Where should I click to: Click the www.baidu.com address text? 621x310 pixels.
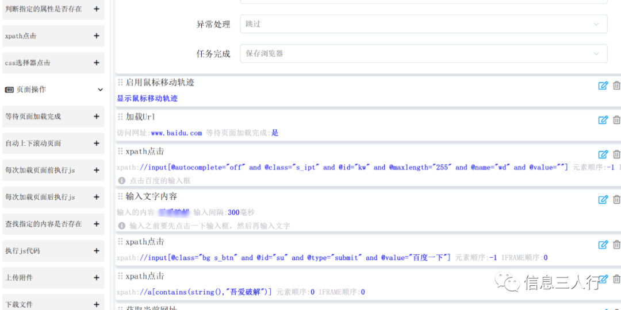pyautogui.click(x=177, y=133)
